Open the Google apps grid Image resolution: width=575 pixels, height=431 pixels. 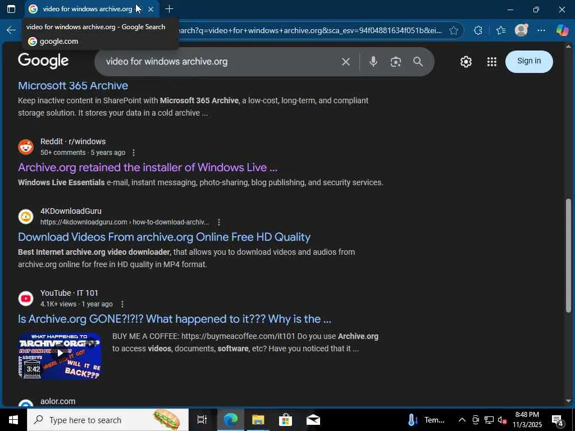(x=492, y=62)
